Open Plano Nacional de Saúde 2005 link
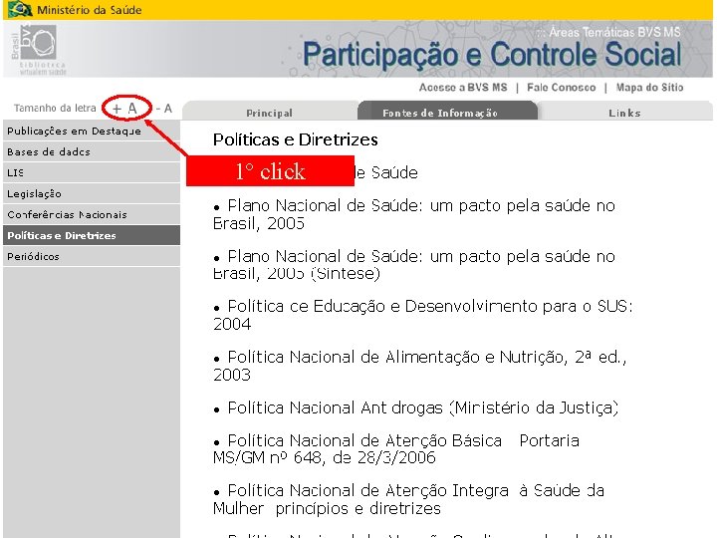This screenshot has width=717, height=538. [x=414, y=214]
